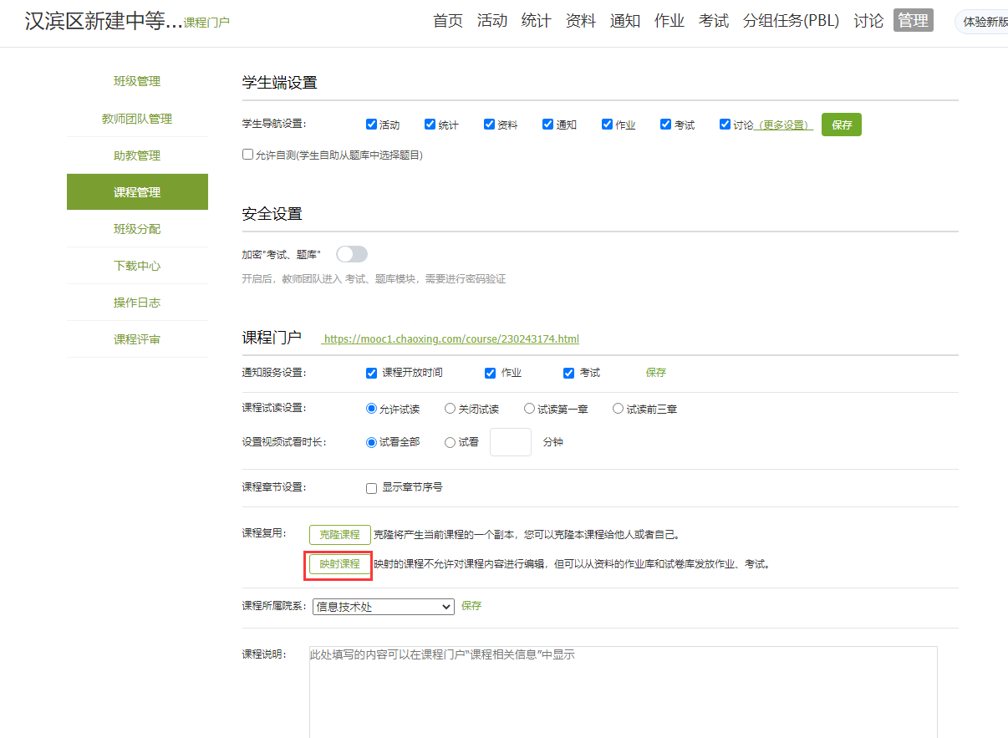Uncheck 统计 in student navigation settings

430,125
